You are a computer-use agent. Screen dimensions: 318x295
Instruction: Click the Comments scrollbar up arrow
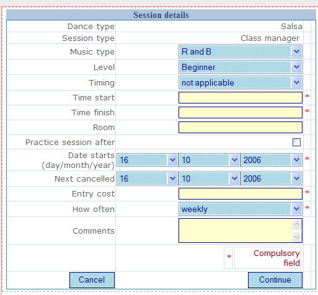(x=296, y=224)
